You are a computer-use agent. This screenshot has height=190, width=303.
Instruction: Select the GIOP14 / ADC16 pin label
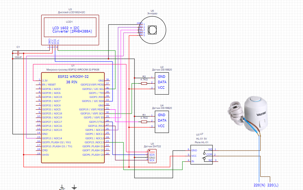coord(52,126)
